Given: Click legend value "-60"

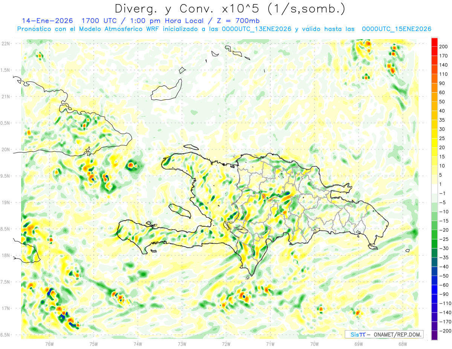Looking at the screenshot, I should (x=444, y=285).
